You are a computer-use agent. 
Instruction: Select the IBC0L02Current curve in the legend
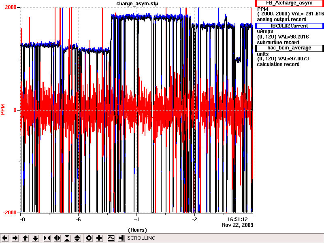coord(289,26)
